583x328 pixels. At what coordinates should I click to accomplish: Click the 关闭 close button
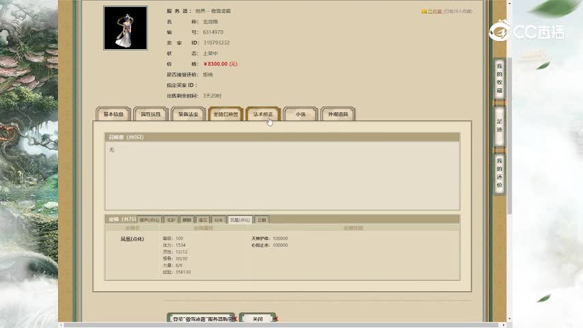[257, 319]
